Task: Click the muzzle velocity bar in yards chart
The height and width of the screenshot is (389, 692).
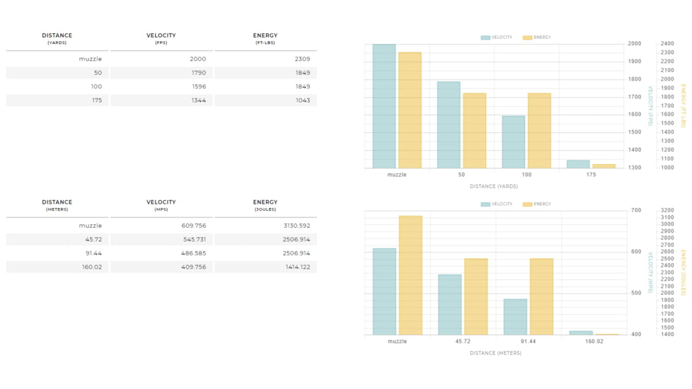Action: click(x=384, y=106)
